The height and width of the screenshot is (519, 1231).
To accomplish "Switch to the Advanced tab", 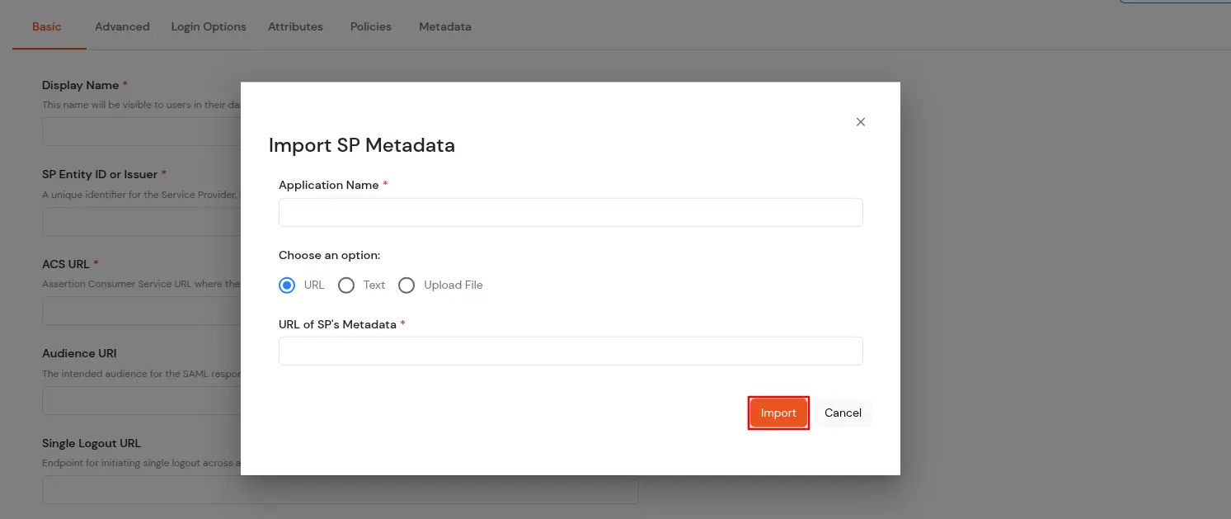I will tap(121, 26).
